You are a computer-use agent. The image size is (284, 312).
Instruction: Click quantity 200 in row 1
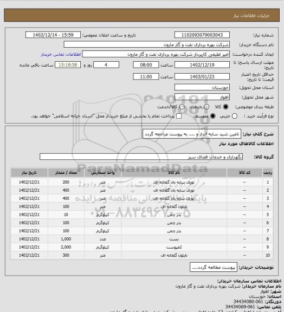66,182
